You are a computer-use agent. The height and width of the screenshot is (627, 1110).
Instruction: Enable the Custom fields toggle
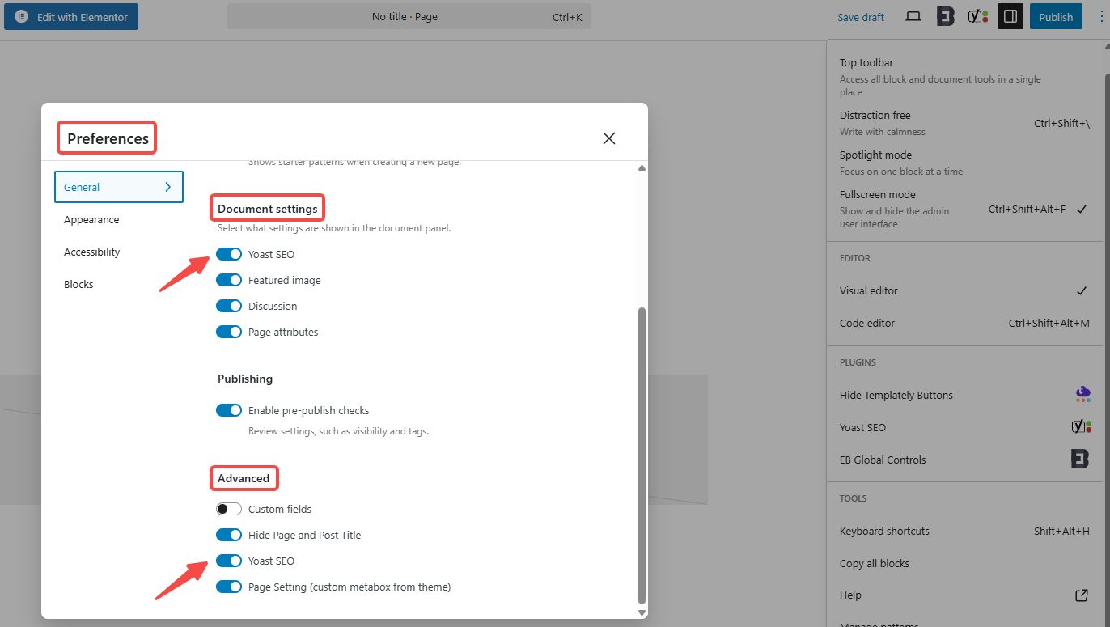229,508
